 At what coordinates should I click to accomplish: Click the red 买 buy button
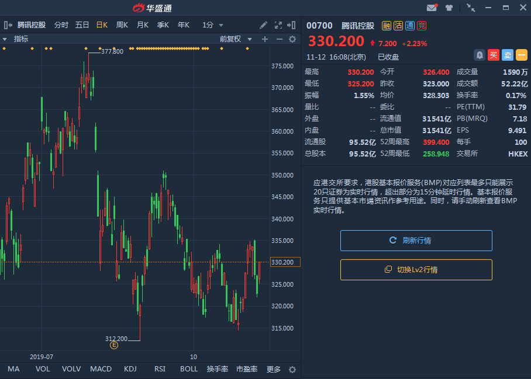coord(494,55)
